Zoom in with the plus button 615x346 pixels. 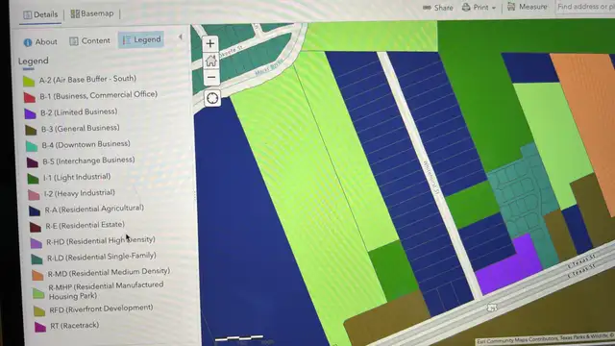pyautogui.click(x=210, y=43)
